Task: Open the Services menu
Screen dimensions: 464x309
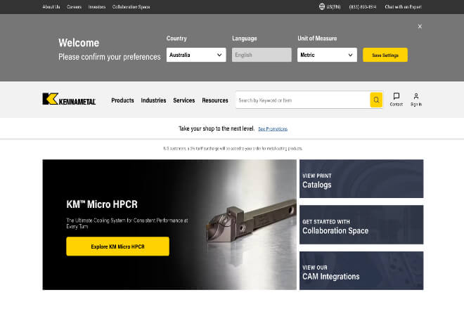Action: (183, 100)
